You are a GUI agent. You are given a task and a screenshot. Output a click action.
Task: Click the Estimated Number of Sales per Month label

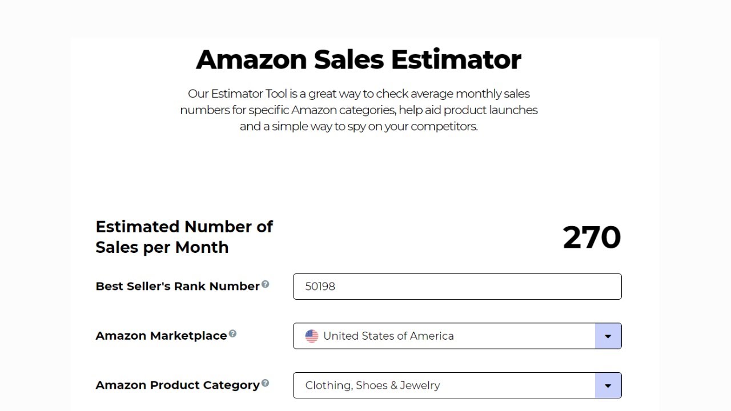[x=184, y=237]
